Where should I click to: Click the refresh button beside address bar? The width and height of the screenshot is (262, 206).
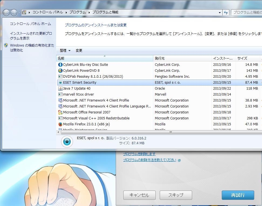click(x=226, y=12)
